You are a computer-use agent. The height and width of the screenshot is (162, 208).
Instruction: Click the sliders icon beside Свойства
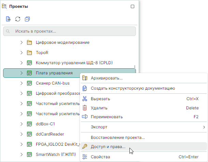point(85,157)
